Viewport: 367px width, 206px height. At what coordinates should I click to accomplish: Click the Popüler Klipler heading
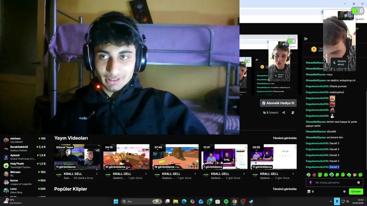(71, 189)
